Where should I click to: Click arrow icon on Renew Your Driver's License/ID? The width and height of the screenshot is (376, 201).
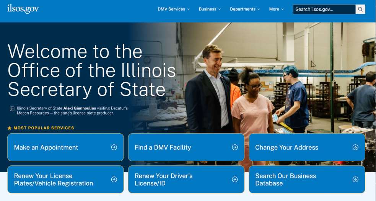pos(235,180)
